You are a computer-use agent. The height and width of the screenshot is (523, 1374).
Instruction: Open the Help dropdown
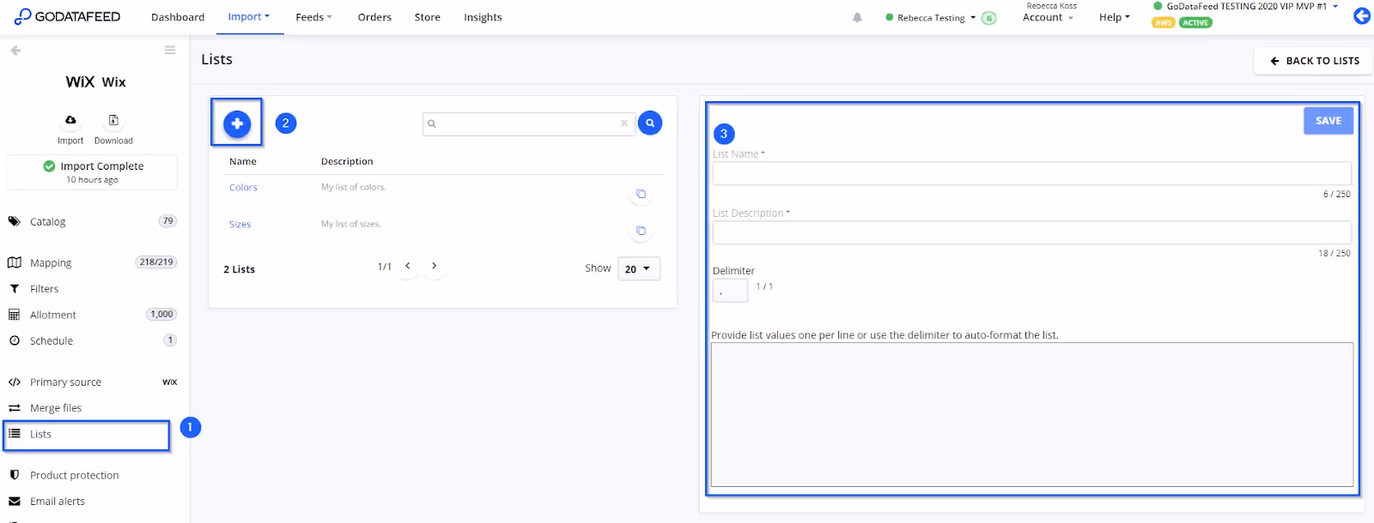point(1115,17)
